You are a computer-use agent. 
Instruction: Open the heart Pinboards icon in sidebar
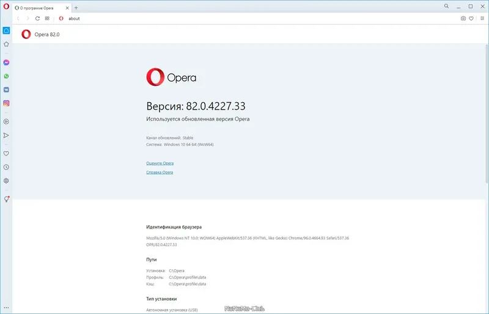point(6,154)
